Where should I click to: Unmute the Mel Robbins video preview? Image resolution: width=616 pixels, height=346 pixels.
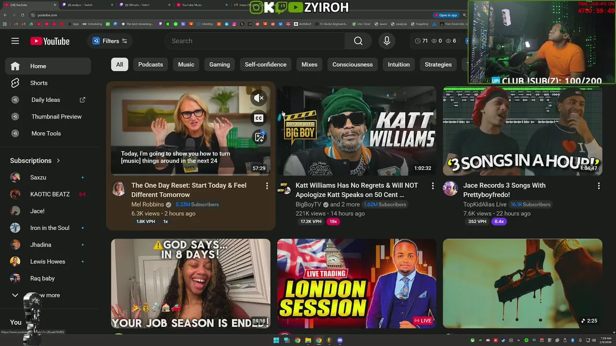259,98
